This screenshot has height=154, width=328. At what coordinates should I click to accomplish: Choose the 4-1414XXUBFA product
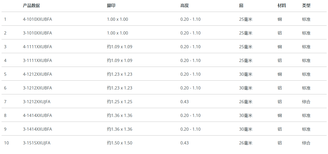click(x=37, y=115)
